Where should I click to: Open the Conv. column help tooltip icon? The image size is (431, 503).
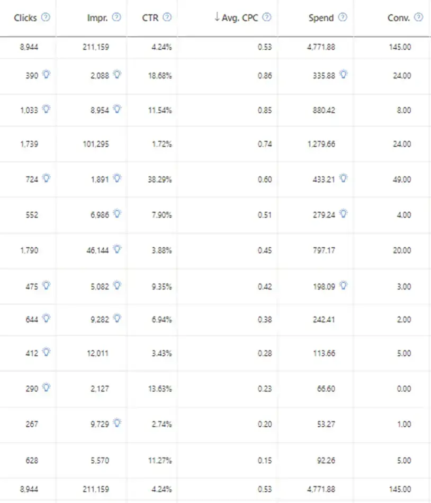[x=419, y=17]
